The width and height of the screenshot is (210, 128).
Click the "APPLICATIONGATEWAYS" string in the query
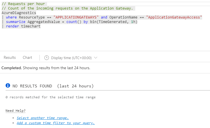point(76,17)
